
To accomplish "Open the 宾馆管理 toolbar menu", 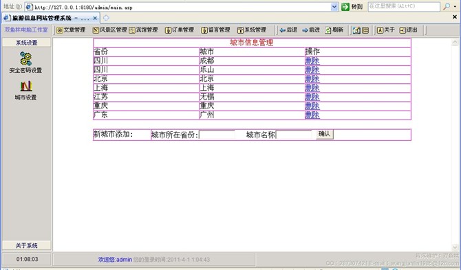I will coord(144,30).
